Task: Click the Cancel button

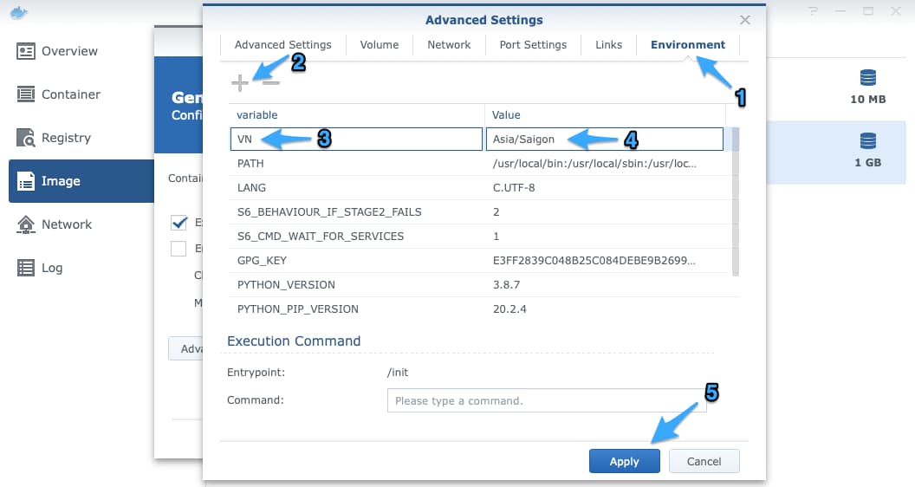Action: [x=704, y=461]
